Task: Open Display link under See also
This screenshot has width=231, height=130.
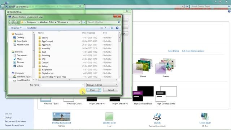Action: click(8, 118)
